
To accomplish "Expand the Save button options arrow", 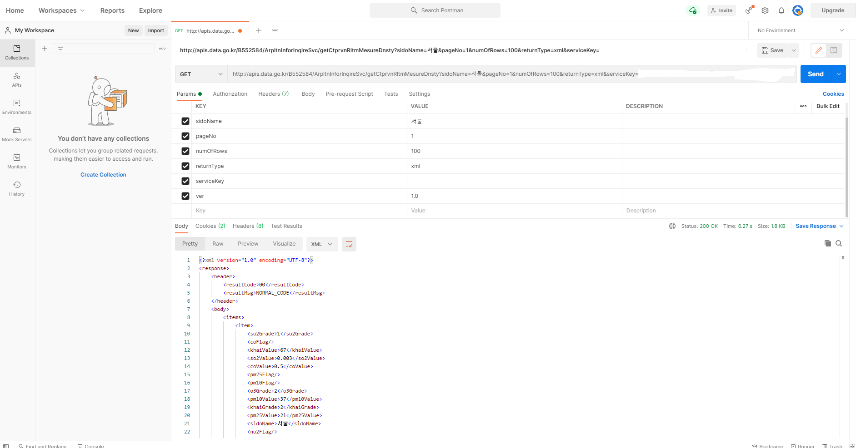I will (794, 50).
